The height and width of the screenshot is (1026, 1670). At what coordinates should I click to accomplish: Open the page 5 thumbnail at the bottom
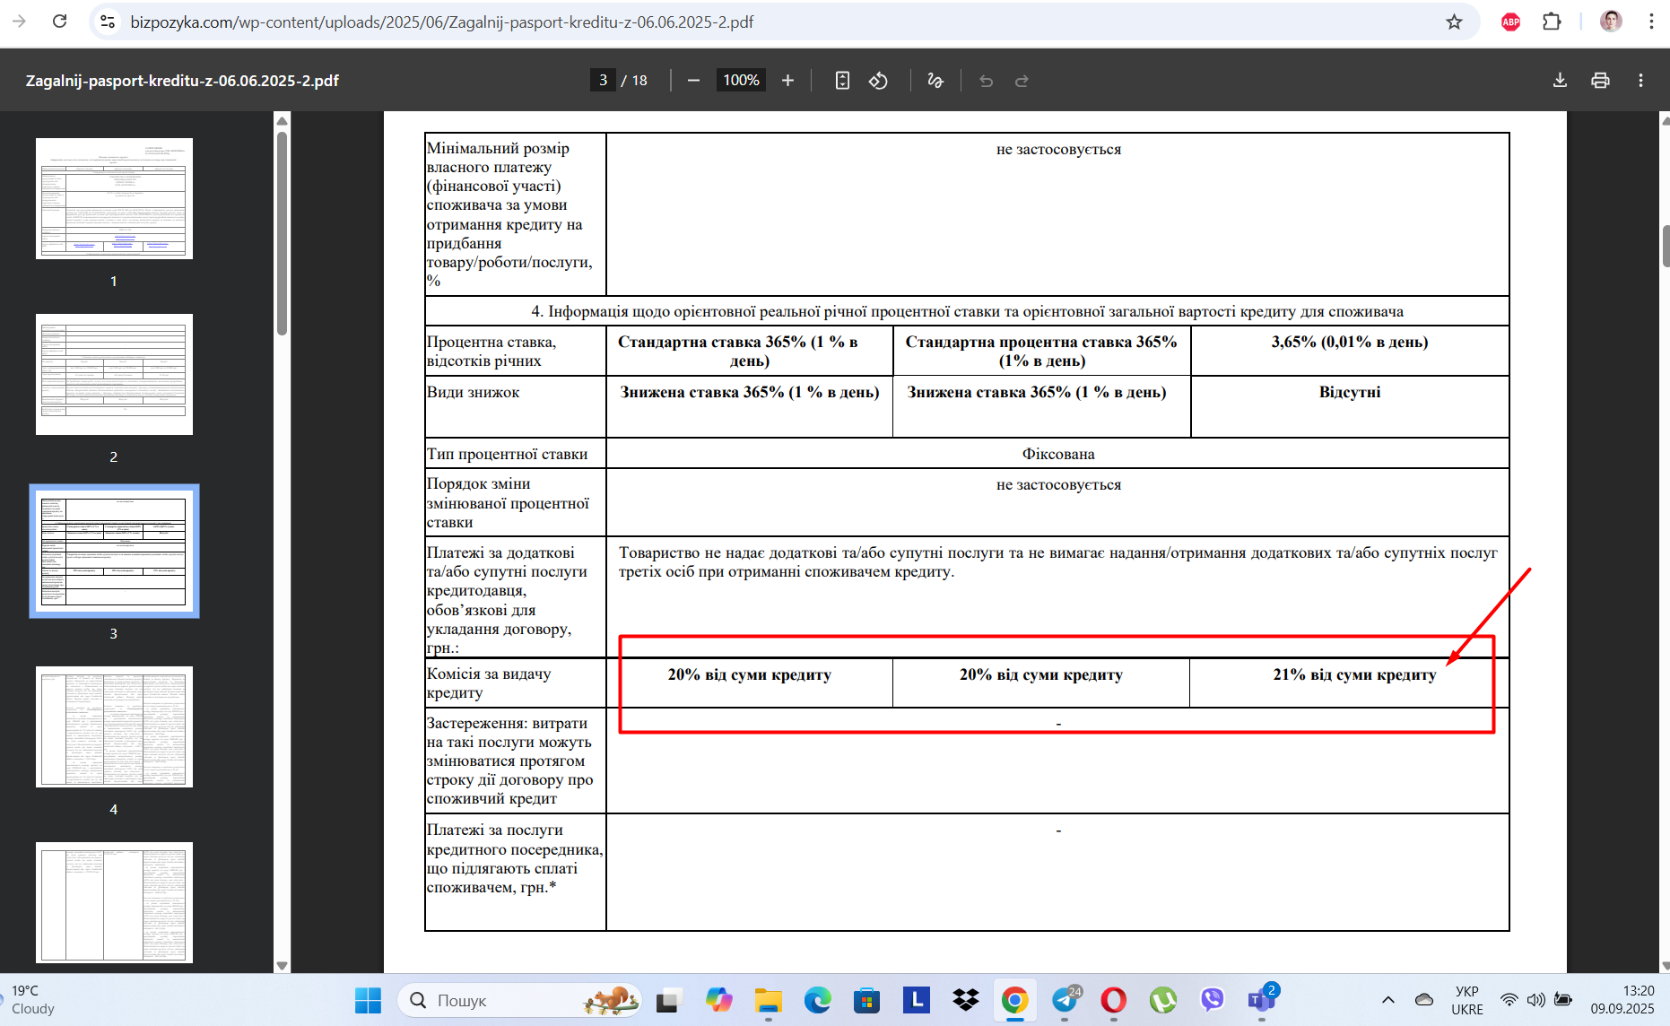pyautogui.click(x=114, y=902)
